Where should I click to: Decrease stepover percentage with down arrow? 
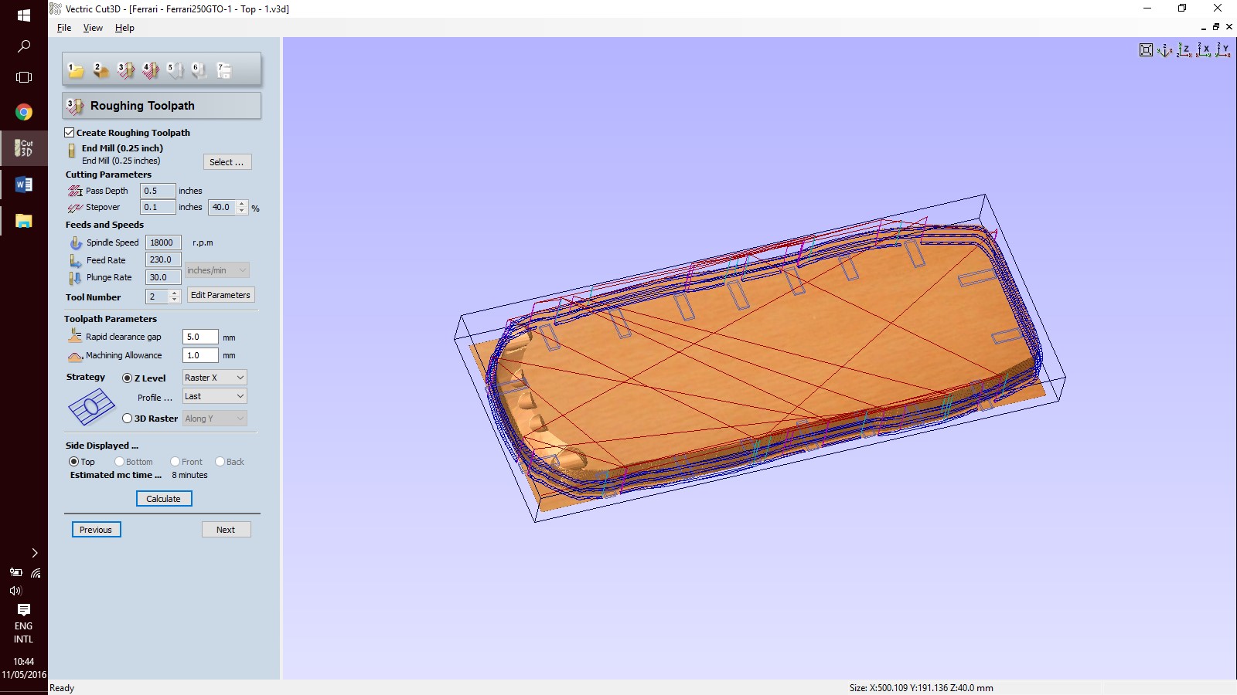pyautogui.click(x=242, y=211)
